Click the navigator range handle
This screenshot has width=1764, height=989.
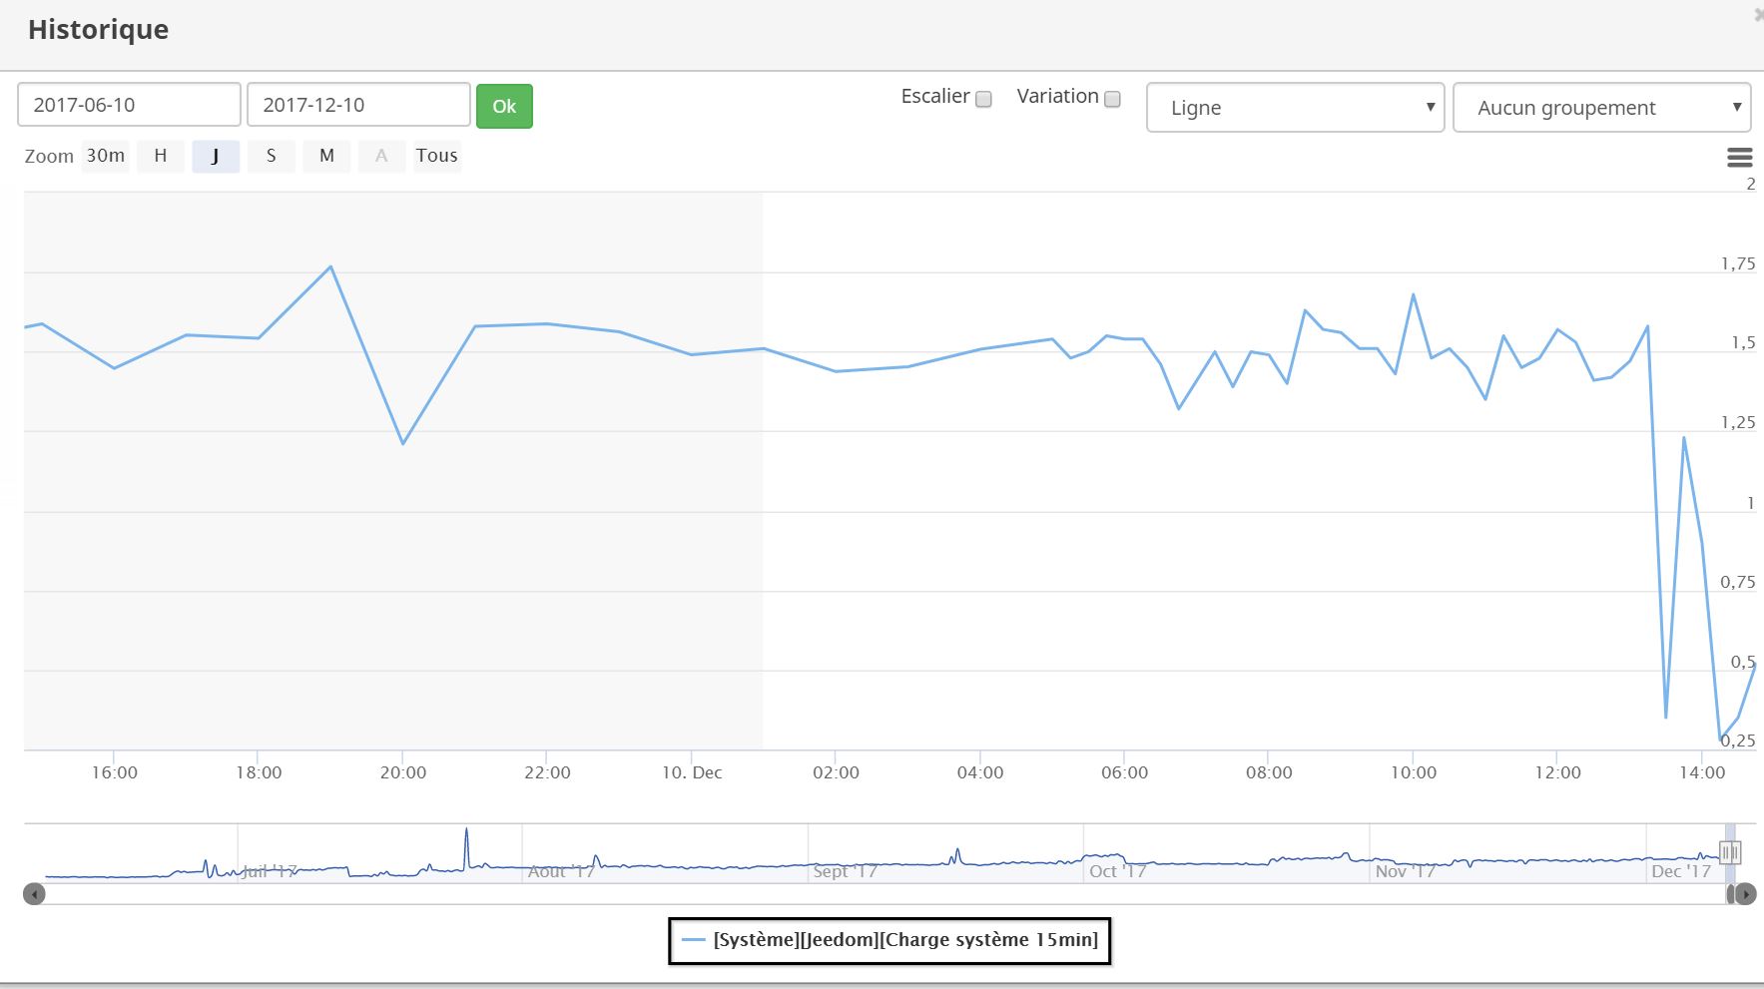[x=1730, y=853]
